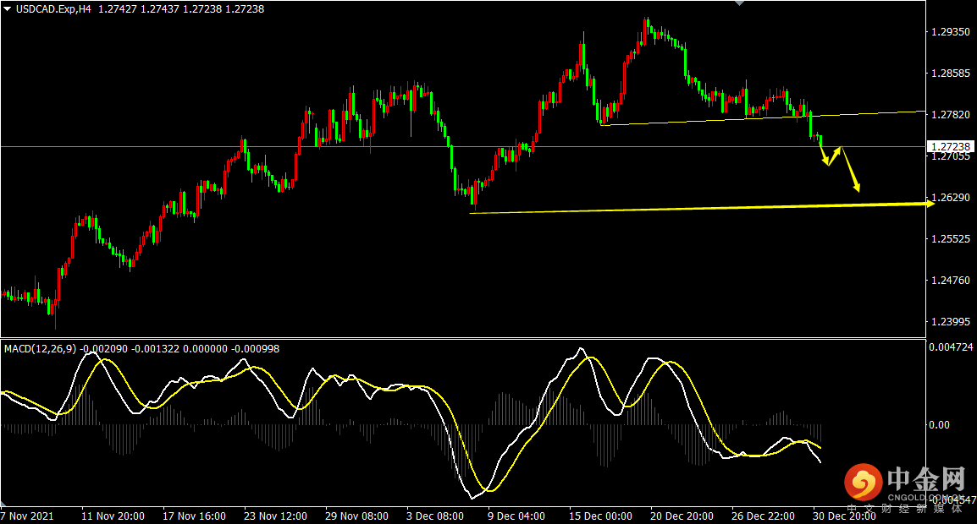
Task: Click the dropdown triangle beside USDCAD.Exp,H4
Action: coord(8,9)
